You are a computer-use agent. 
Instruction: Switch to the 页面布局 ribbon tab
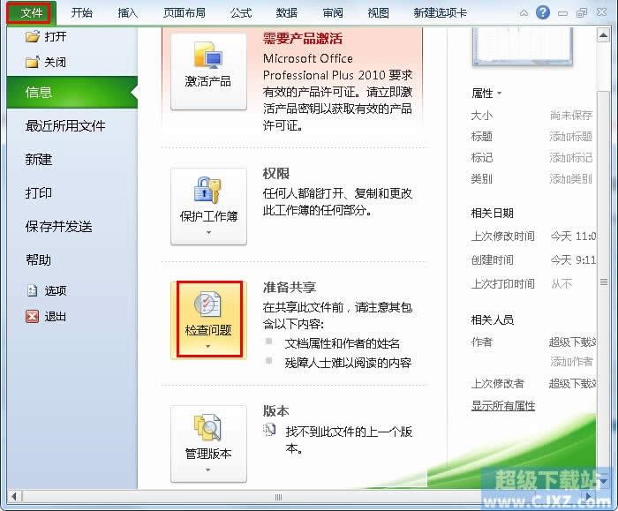point(185,13)
